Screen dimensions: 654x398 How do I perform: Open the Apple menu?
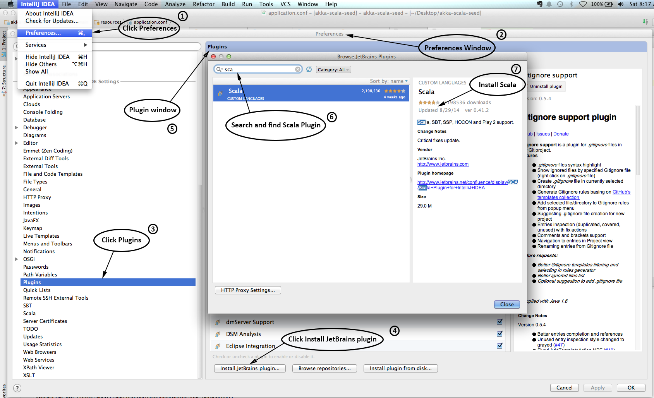[10, 4]
